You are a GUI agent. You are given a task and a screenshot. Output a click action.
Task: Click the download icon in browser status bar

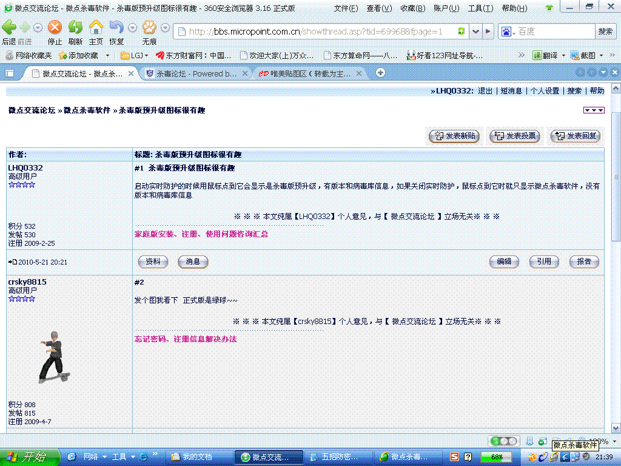pos(529,441)
